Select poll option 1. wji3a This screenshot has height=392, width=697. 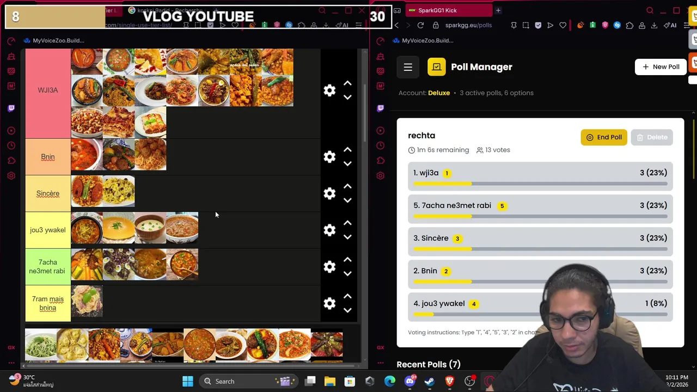tap(540, 176)
